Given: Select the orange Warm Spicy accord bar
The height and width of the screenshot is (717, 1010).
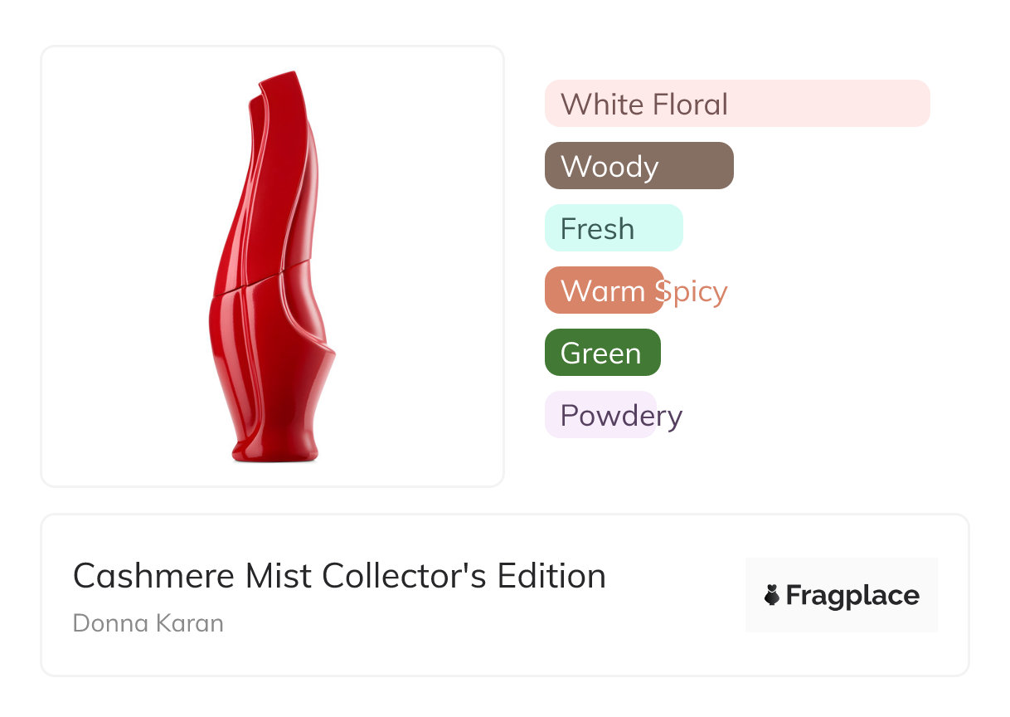Looking at the screenshot, I should tap(604, 290).
